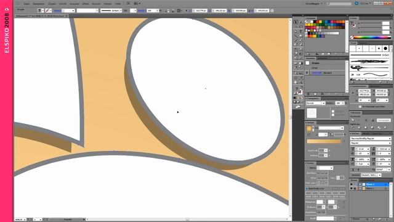
Task: Toggle visibility of layer Ebene 1
Action: pyautogui.click(x=352, y=188)
